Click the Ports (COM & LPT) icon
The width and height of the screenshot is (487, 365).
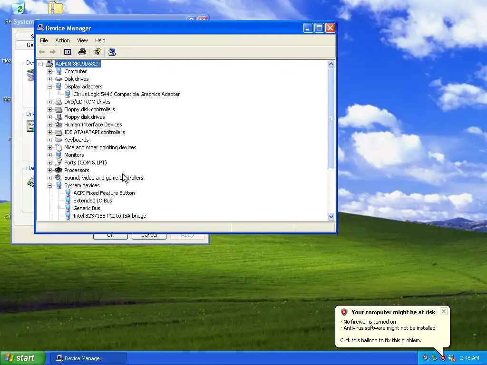click(58, 163)
